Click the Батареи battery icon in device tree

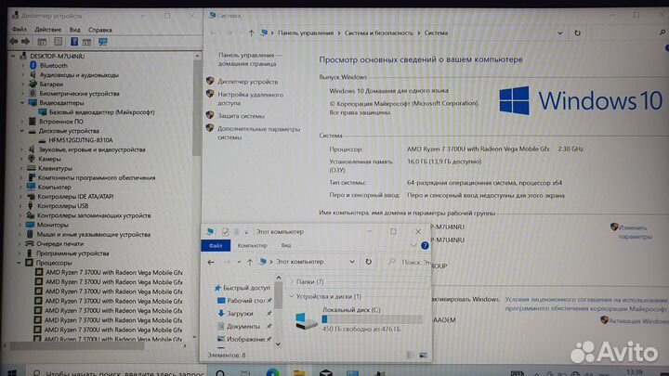(x=33, y=84)
